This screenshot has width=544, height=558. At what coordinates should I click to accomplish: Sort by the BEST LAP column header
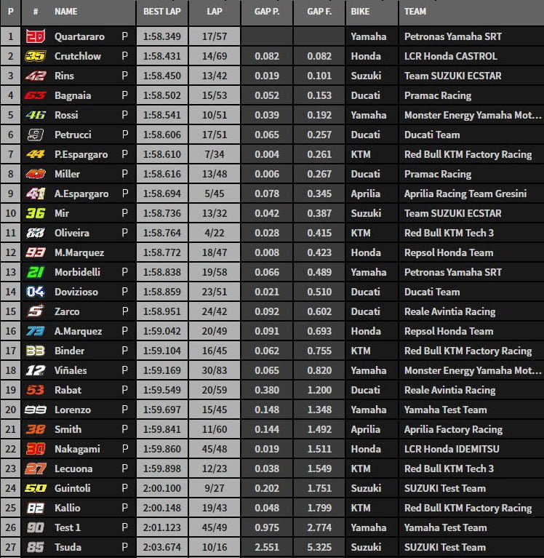click(x=162, y=12)
